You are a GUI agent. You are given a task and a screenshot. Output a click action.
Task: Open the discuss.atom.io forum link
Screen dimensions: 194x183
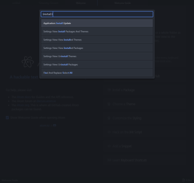point(46,101)
